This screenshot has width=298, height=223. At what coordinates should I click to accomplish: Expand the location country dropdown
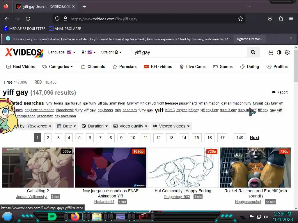tap(88, 52)
